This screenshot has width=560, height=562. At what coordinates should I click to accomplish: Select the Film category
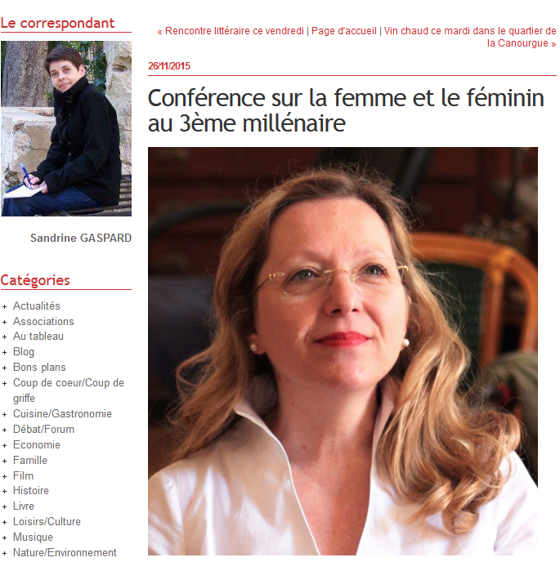(x=23, y=475)
